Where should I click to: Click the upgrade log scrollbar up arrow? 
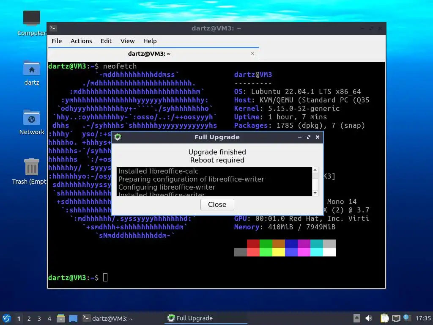(x=315, y=170)
